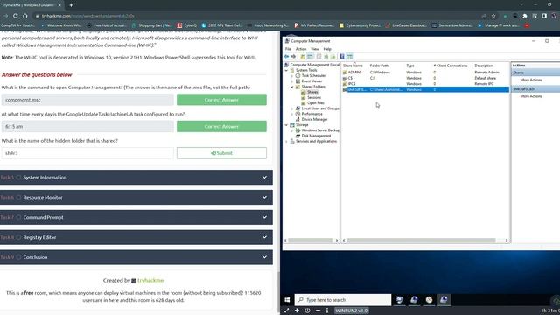Open the browser extensions puzzle icon
This screenshot has width=560, height=315.
(x=525, y=16)
